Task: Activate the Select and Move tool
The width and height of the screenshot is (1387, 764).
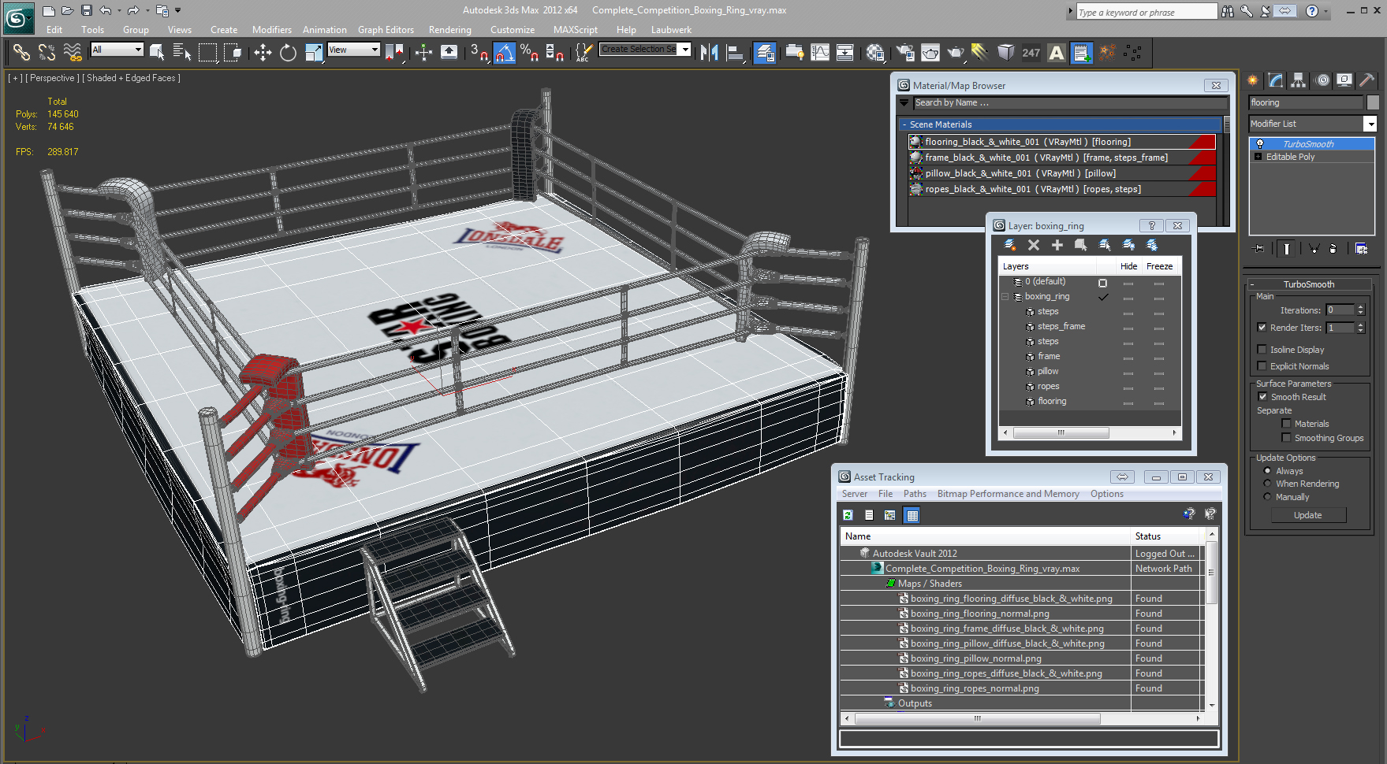Action: [263, 53]
